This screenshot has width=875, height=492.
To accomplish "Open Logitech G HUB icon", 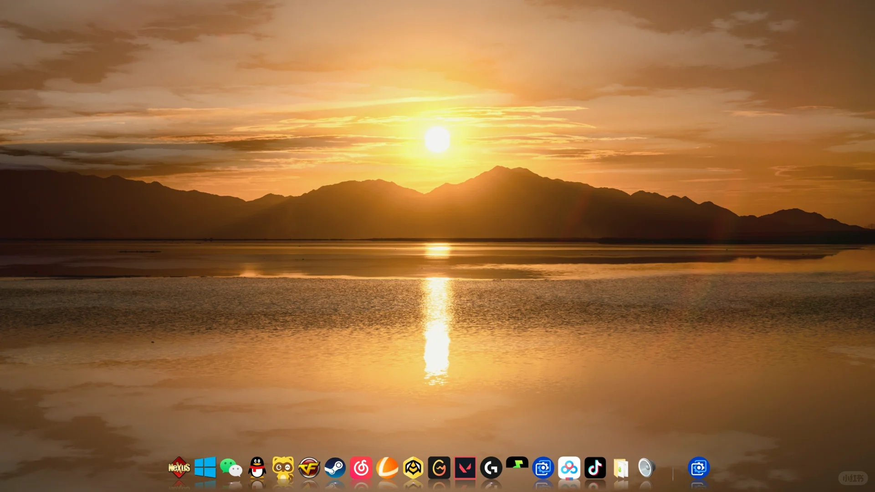I will tap(491, 467).
